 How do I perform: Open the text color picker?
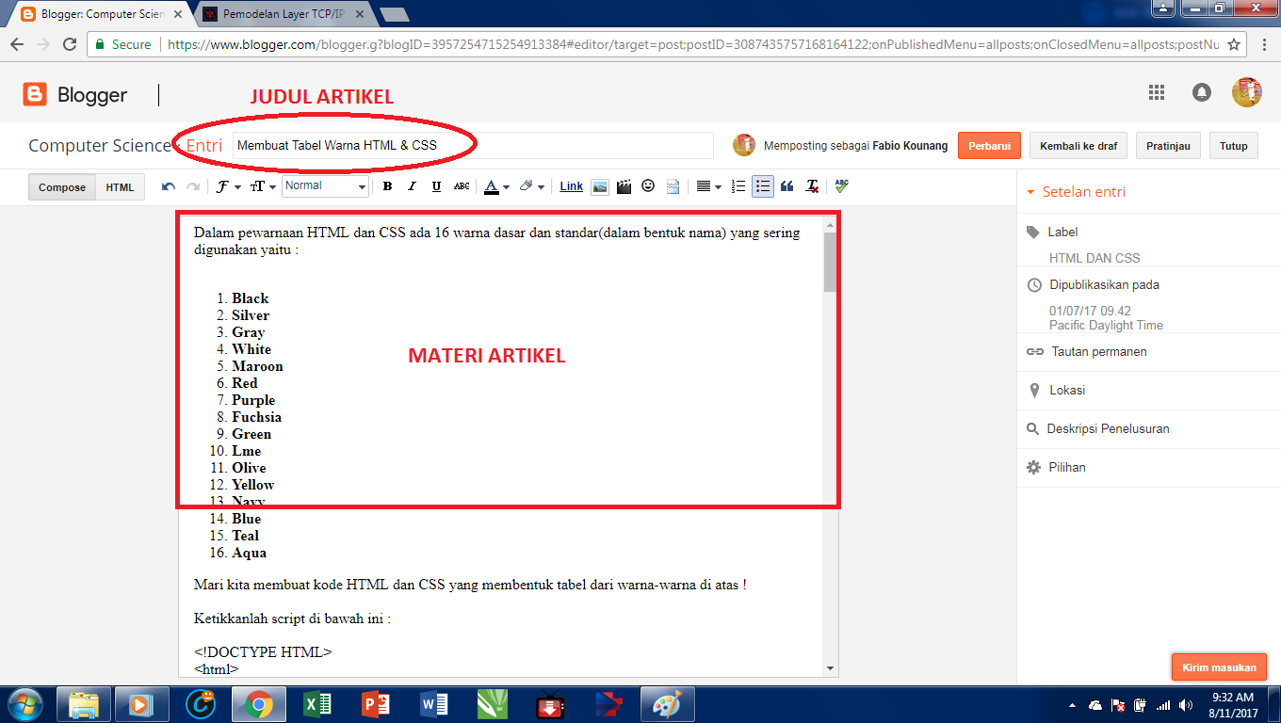pyautogui.click(x=491, y=185)
